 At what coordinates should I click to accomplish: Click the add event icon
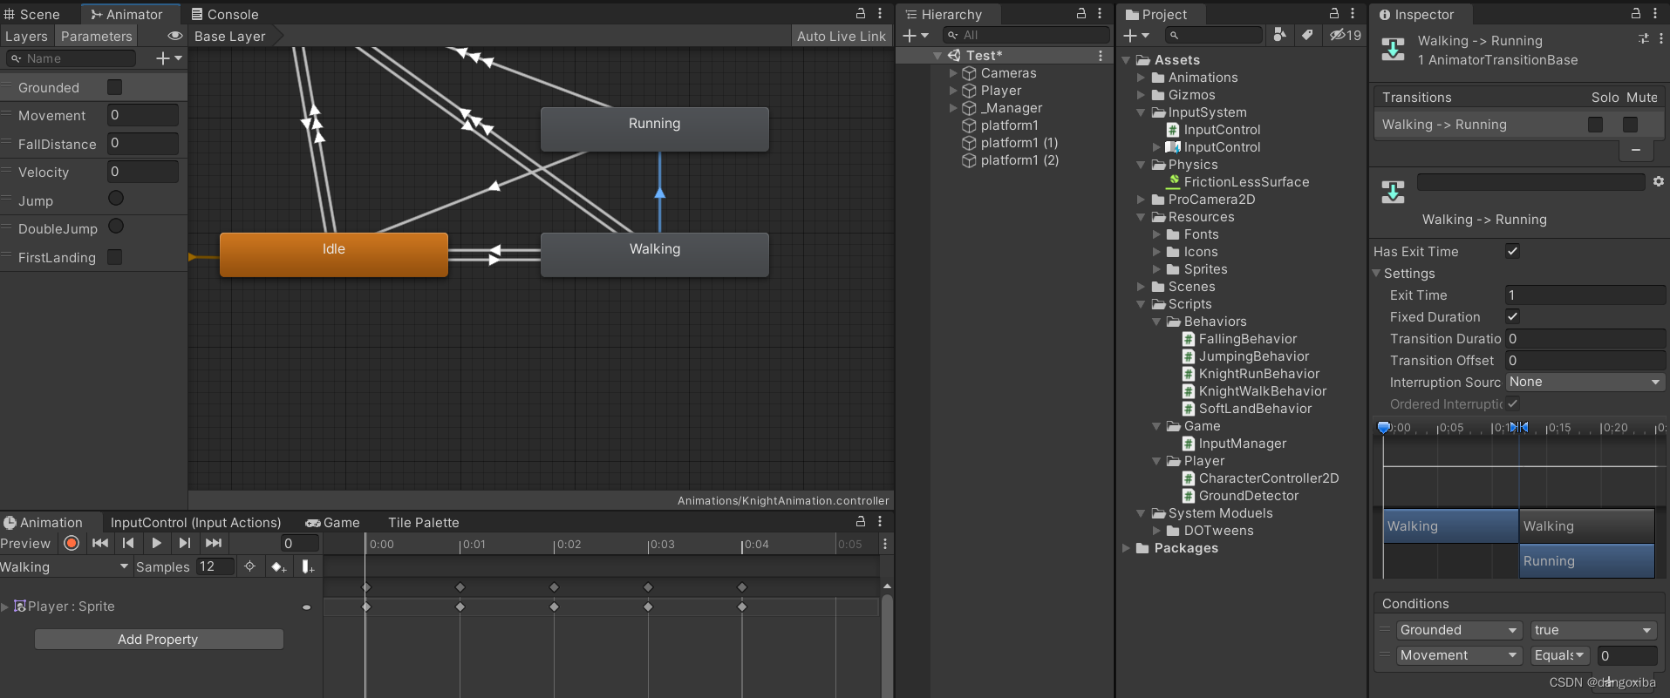(308, 566)
